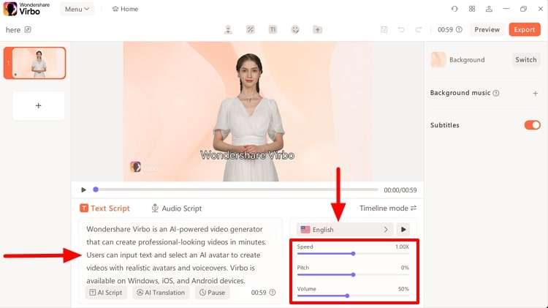The height and width of the screenshot is (308, 548).
Task: Switch to Timeline mode
Action: [388, 208]
